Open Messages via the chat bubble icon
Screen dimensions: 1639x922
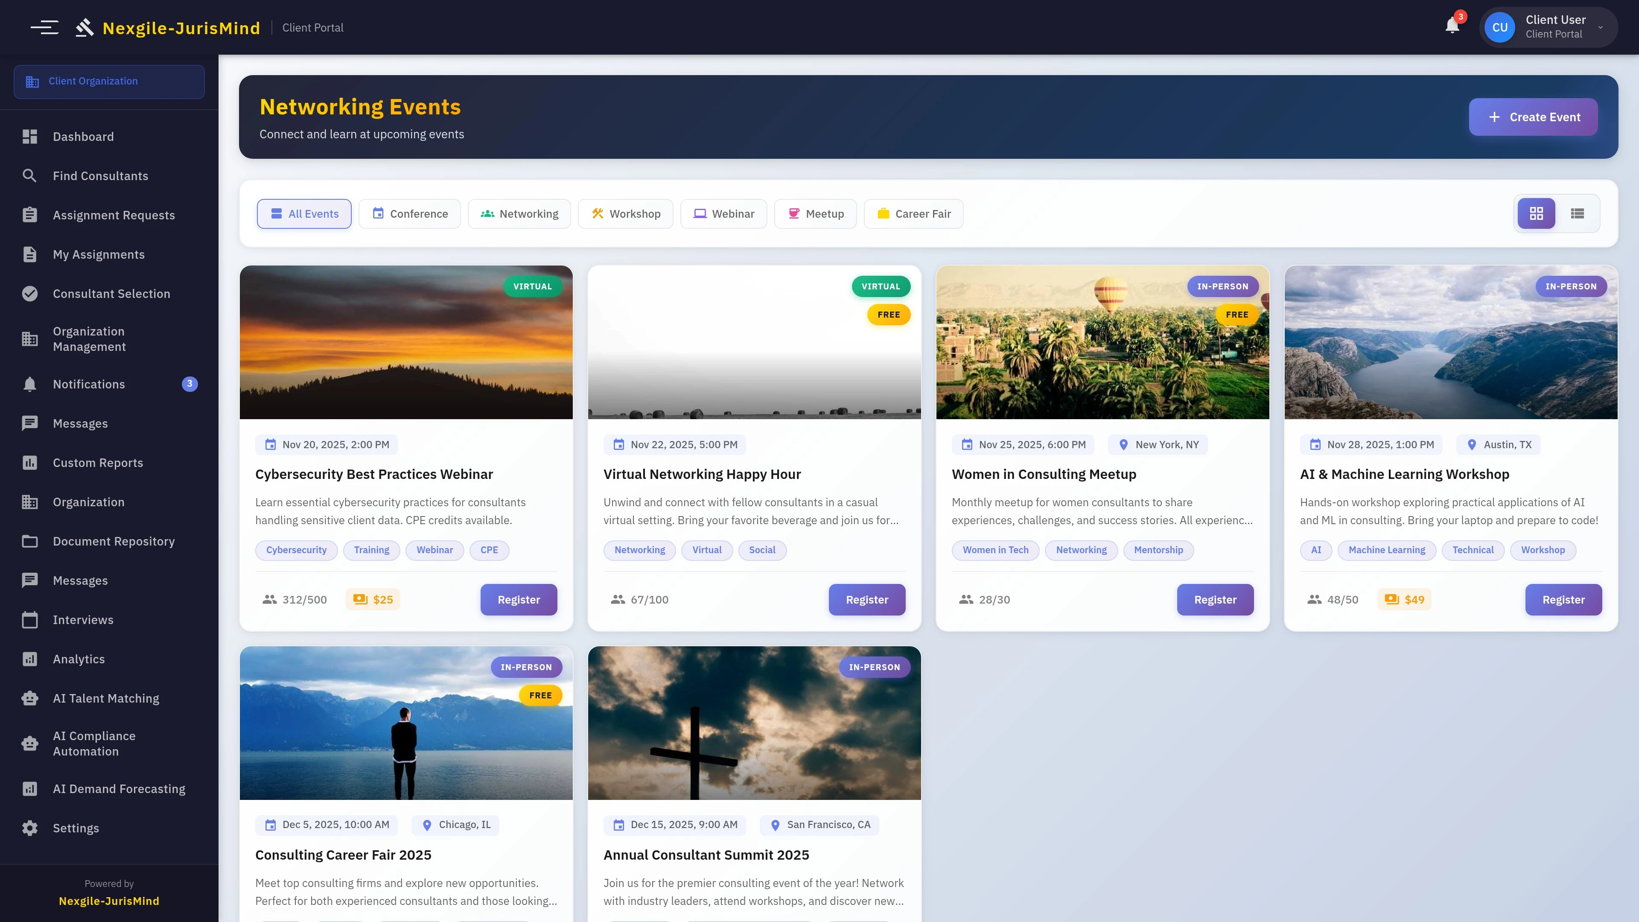pyautogui.click(x=30, y=423)
